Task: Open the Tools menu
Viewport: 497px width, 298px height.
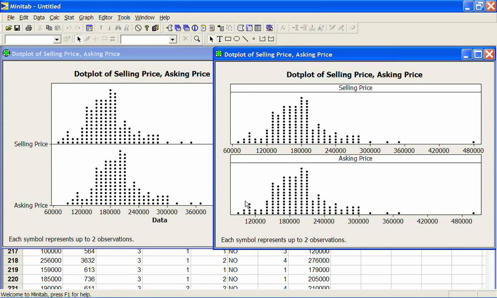Action: click(123, 17)
